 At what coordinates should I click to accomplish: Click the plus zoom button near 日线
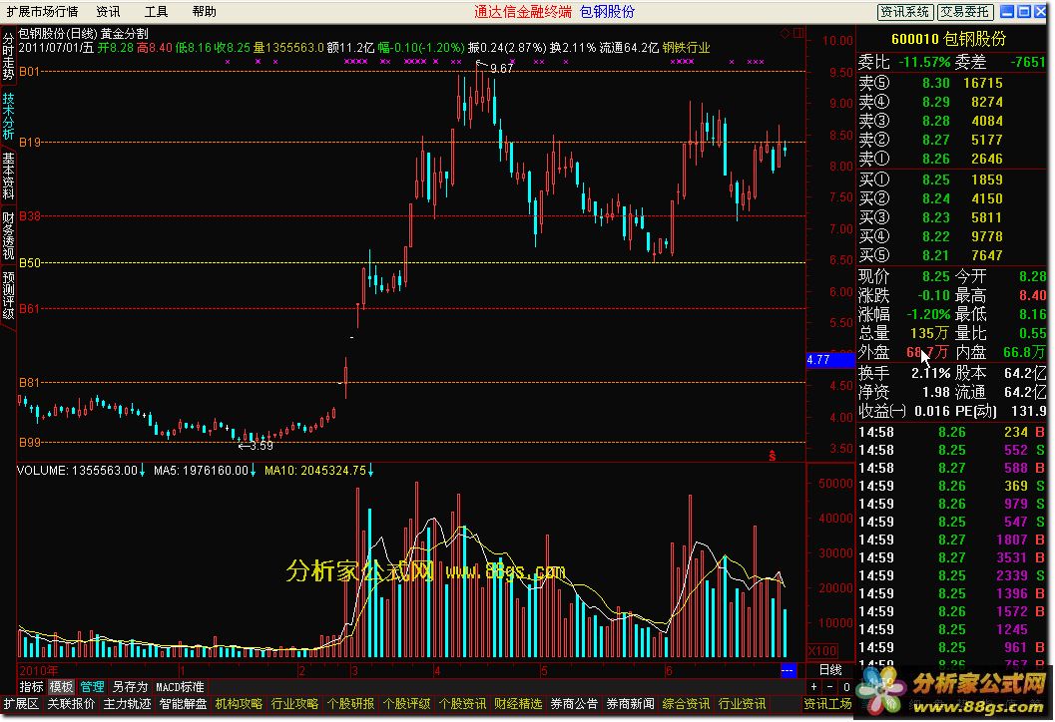click(x=814, y=687)
